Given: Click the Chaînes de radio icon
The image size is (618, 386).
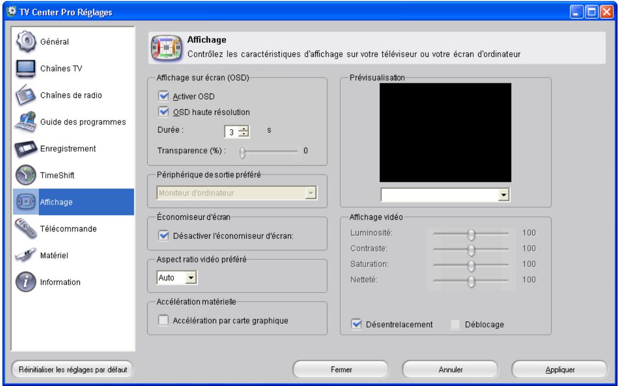Looking at the screenshot, I should click(25, 94).
